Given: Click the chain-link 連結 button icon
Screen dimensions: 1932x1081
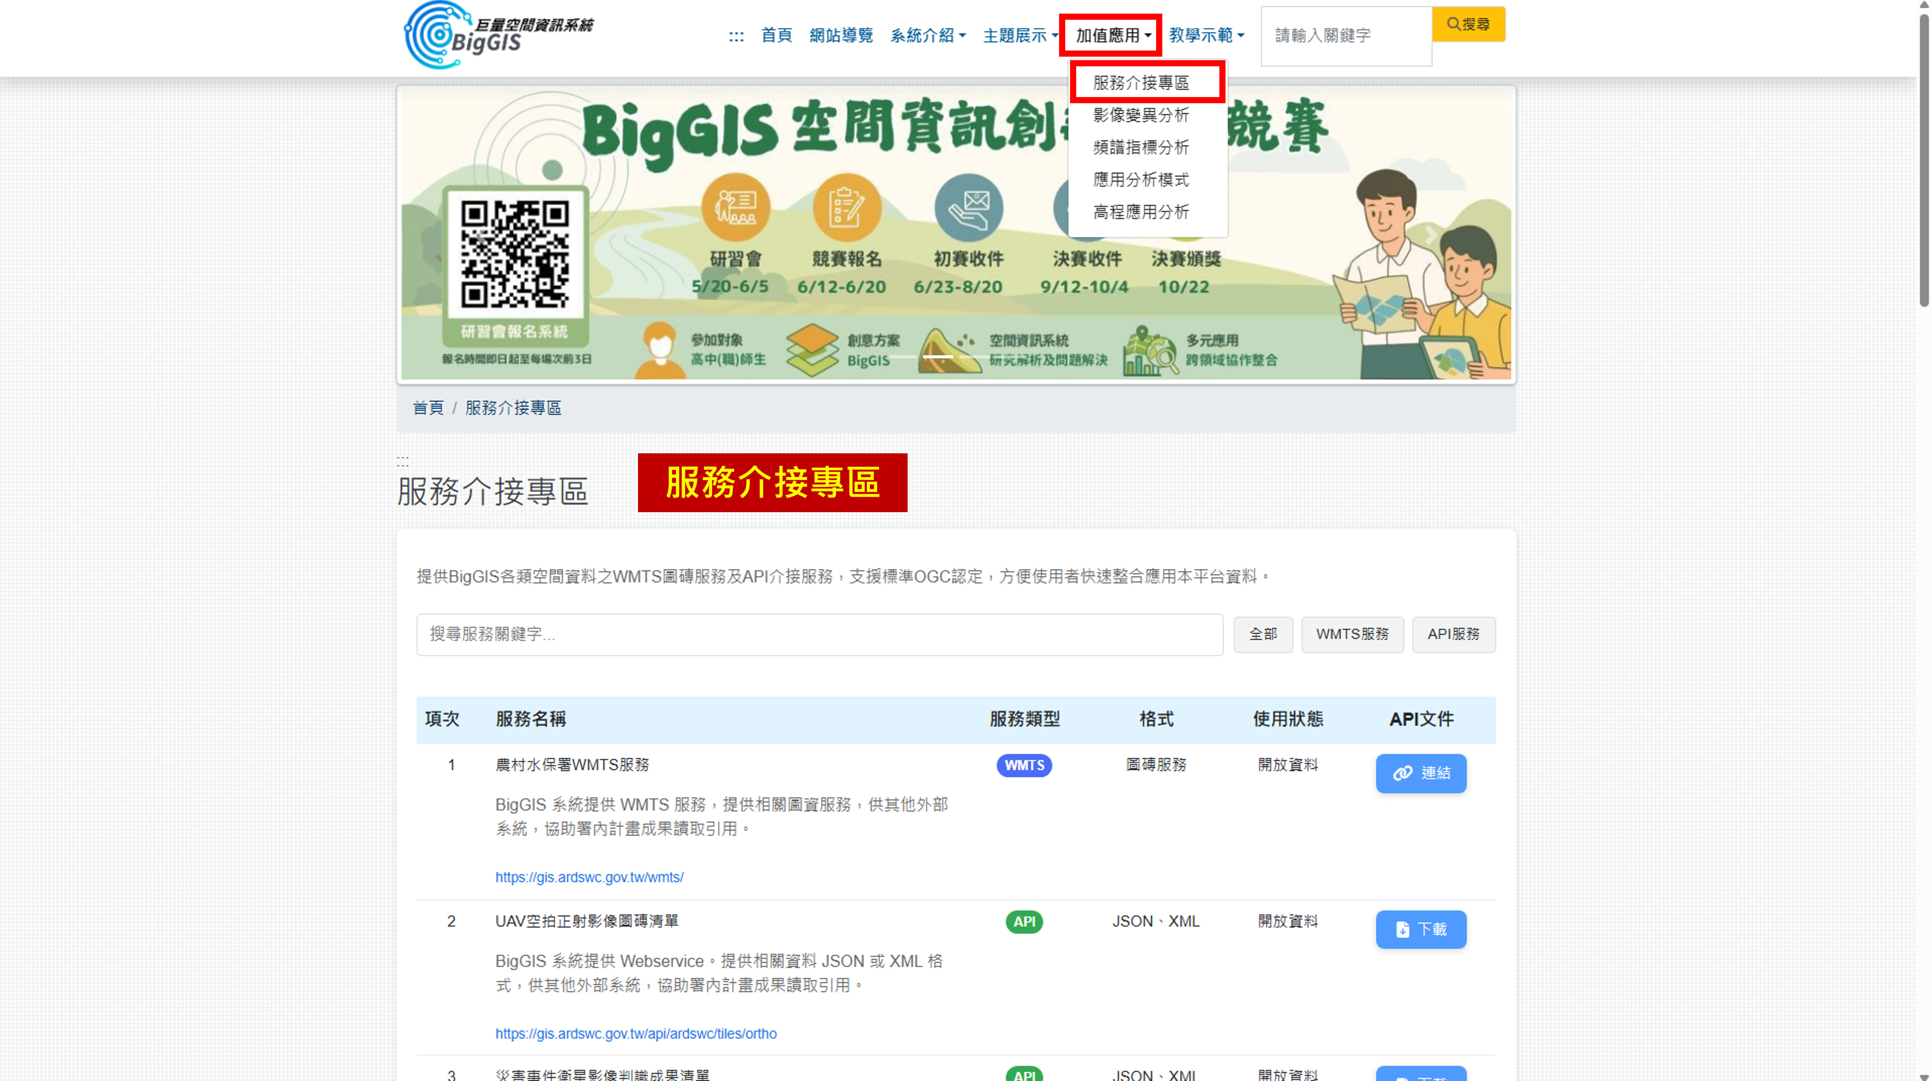Looking at the screenshot, I should 1402,773.
